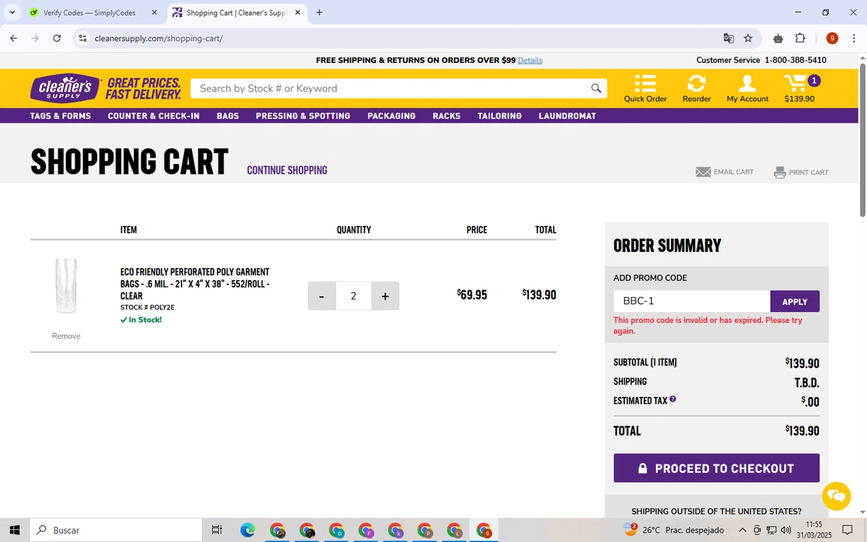This screenshot has height=542, width=867.
Task: Click the Continue Shopping link
Action: click(287, 170)
